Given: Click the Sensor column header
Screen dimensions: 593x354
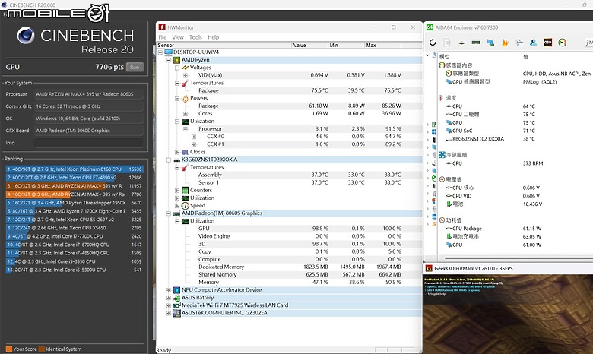Looking at the screenshot, I should click(224, 45).
